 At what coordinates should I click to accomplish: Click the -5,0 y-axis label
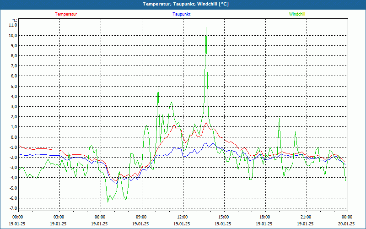tap(13, 188)
